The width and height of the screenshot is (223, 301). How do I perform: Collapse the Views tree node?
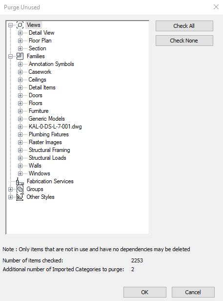pyautogui.click(x=11, y=25)
